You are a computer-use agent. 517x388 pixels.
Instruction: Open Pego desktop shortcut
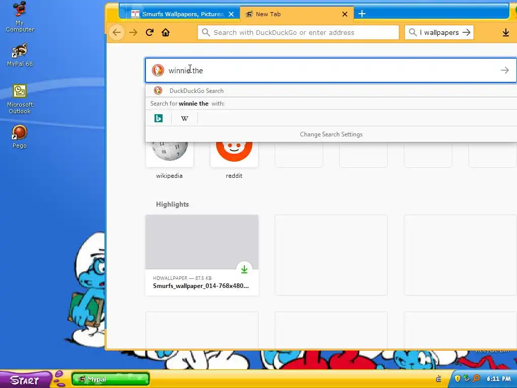click(20, 136)
